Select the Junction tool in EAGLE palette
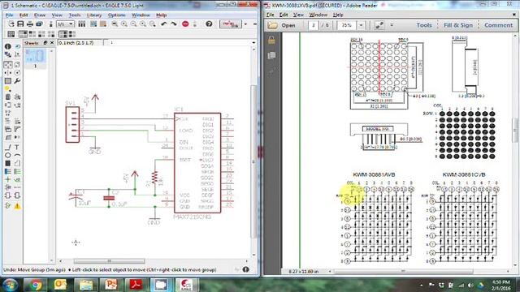This screenshot has height=292, width=520. [x=8, y=179]
